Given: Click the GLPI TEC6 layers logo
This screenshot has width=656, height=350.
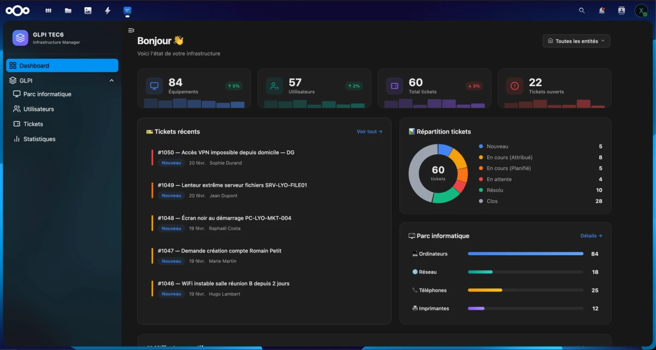Looking at the screenshot, I should point(20,38).
